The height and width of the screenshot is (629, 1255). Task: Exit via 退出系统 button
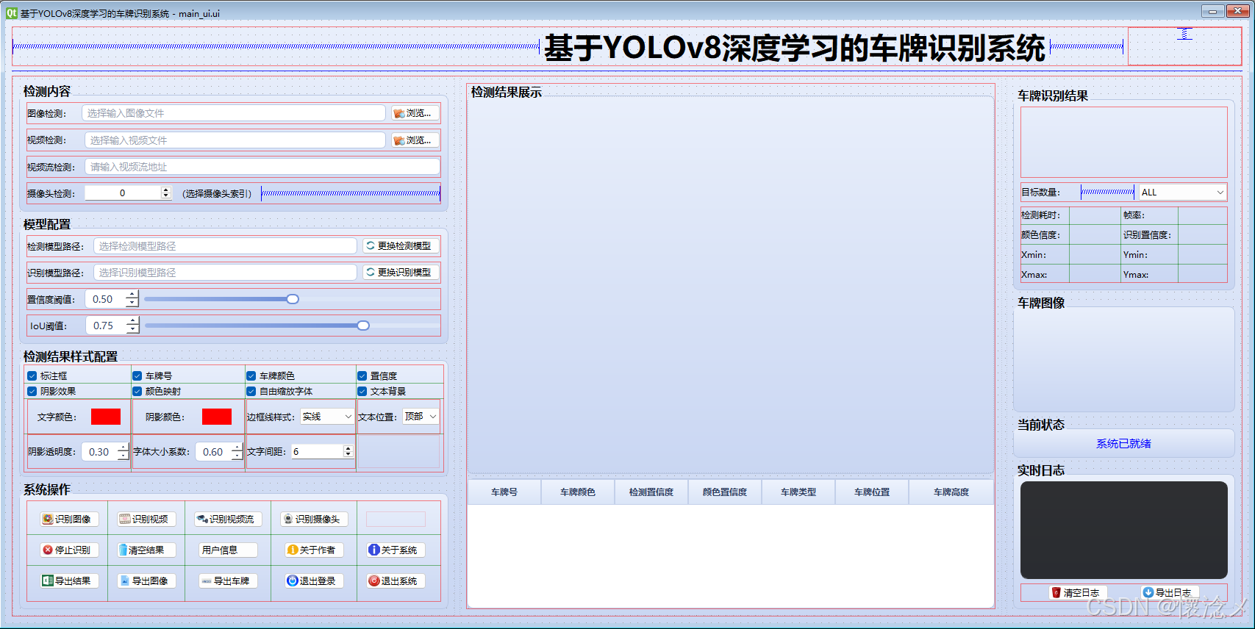[396, 581]
